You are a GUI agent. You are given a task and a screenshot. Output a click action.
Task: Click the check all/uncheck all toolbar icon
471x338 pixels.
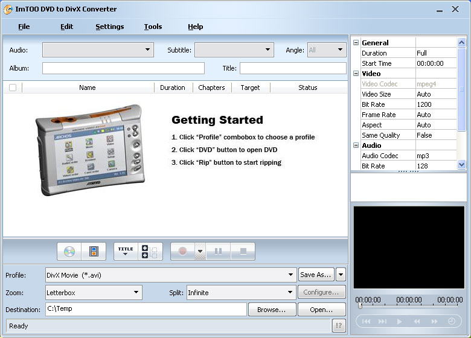(x=150, y=251)
